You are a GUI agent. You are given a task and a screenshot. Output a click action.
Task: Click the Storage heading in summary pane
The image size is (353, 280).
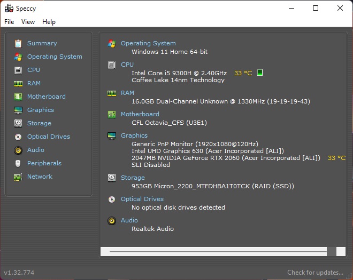133,178
